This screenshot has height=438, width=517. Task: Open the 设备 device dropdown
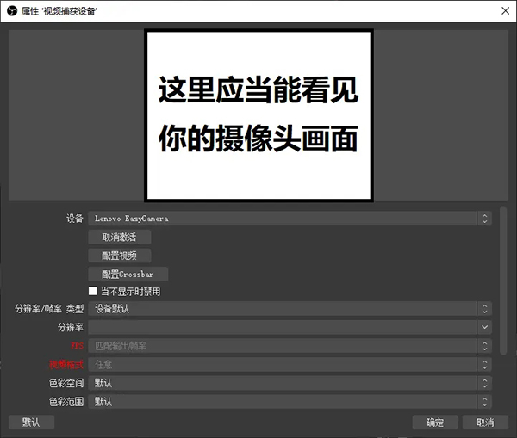[284, 219]
